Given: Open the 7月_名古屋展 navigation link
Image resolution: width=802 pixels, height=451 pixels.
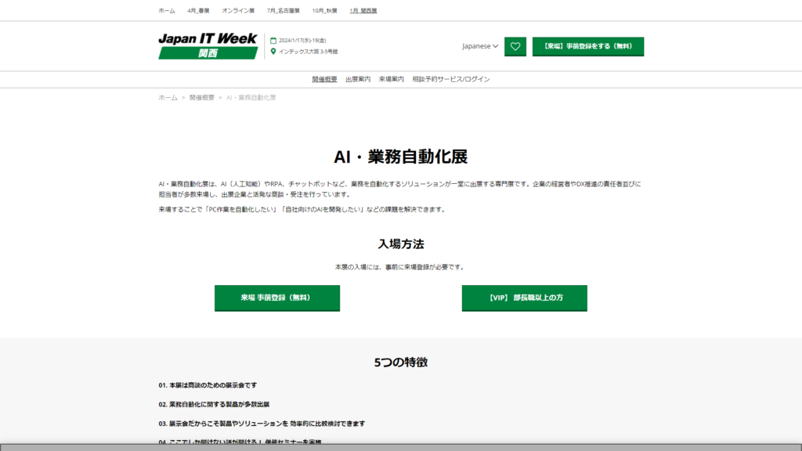Looking at the screenshot, I should [284, 11].
